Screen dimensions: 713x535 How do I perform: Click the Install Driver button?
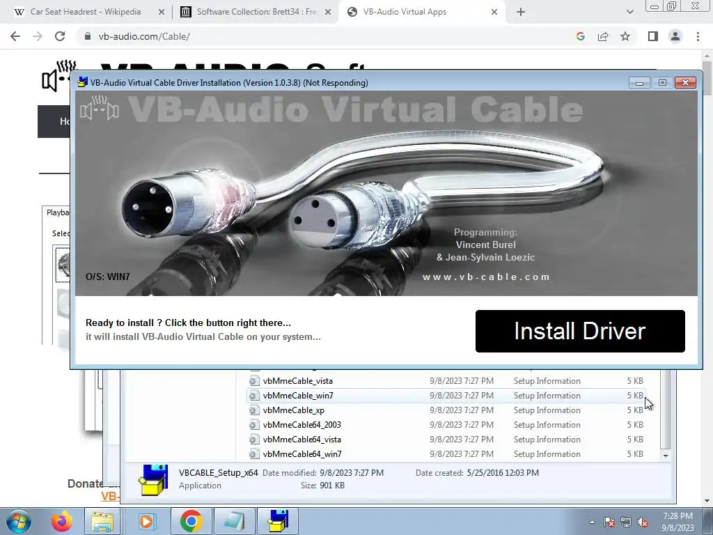[x=580, y=331]
